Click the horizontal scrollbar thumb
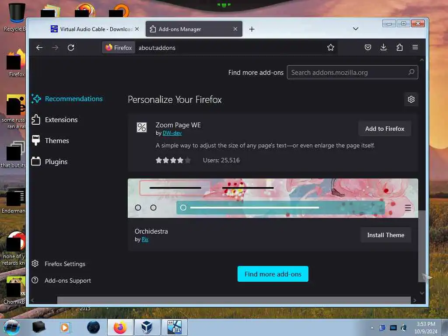 click(x=234, y=300)
